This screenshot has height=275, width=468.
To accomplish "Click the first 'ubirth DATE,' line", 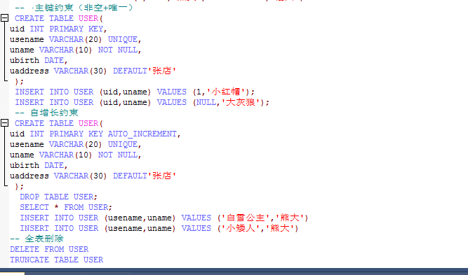I will (39, 60).
